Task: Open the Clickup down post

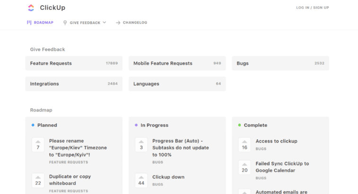Action: click(168, 177)
